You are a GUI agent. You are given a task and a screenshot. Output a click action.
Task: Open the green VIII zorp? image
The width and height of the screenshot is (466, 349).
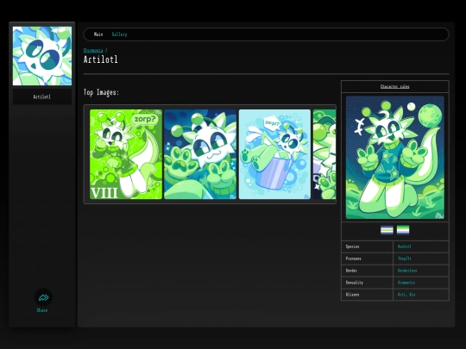126,154
